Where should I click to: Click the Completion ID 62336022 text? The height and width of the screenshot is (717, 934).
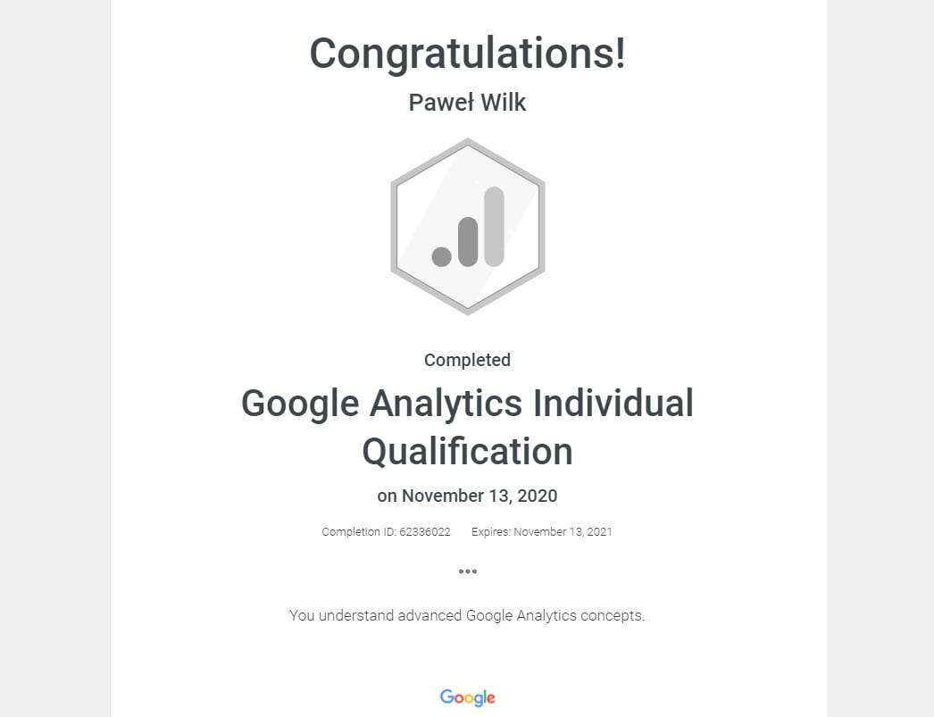386,532
